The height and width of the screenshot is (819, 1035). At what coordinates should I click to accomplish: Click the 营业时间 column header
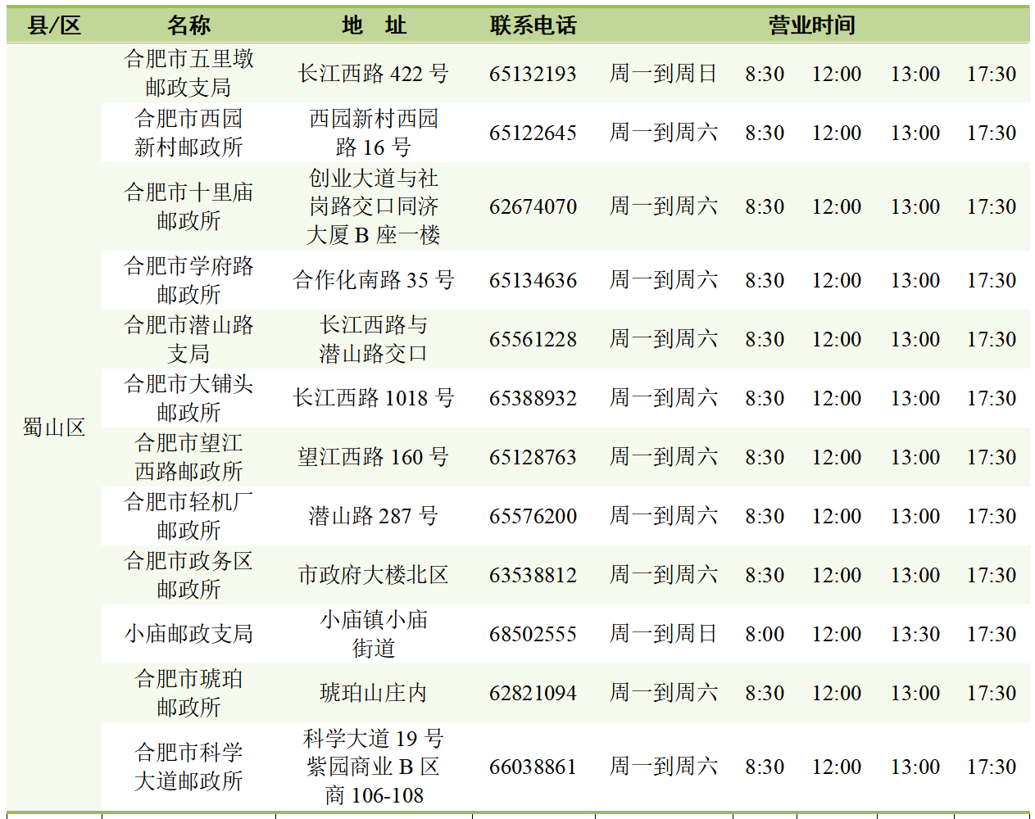point(811,25)
